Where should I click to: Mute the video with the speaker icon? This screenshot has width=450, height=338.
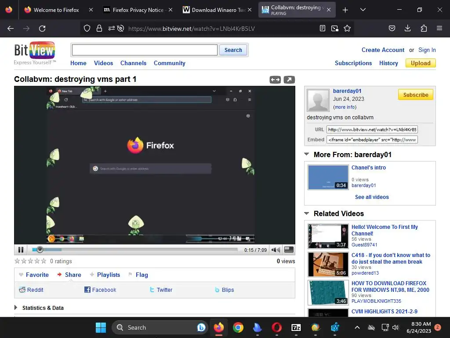tap(276, 250)
